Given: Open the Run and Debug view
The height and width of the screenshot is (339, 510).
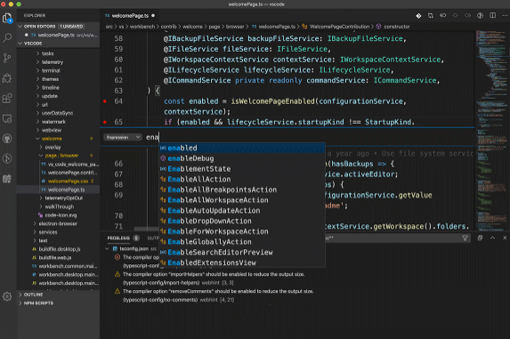Looking at the screenshot, I should (7, 78).
